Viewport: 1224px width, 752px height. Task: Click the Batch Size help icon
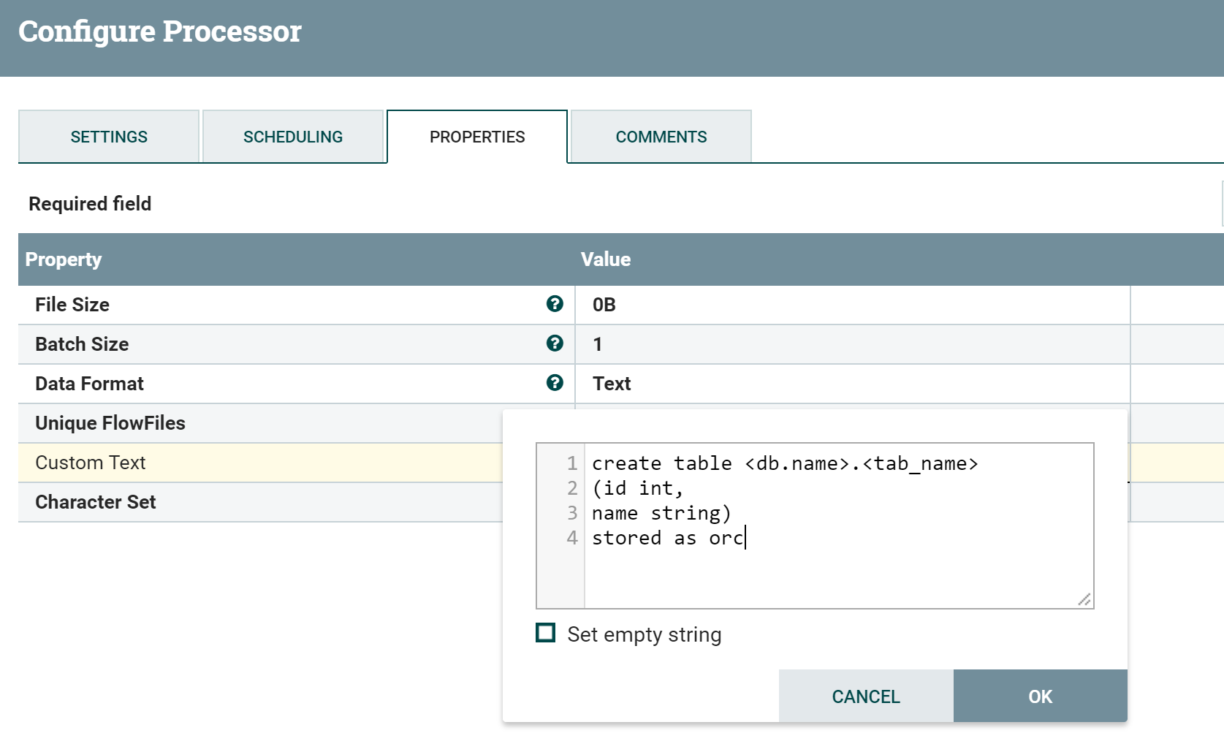coord(555,343)
